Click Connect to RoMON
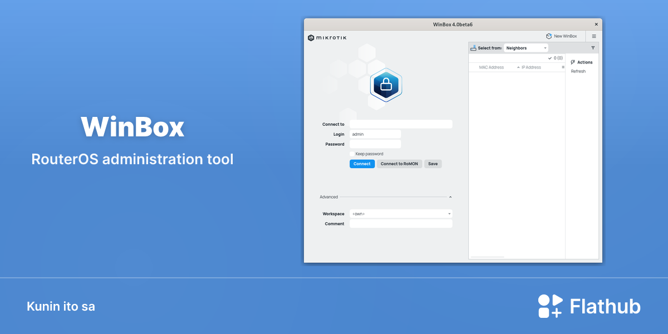This screenshot has height=334, width=668. [399, 164]
